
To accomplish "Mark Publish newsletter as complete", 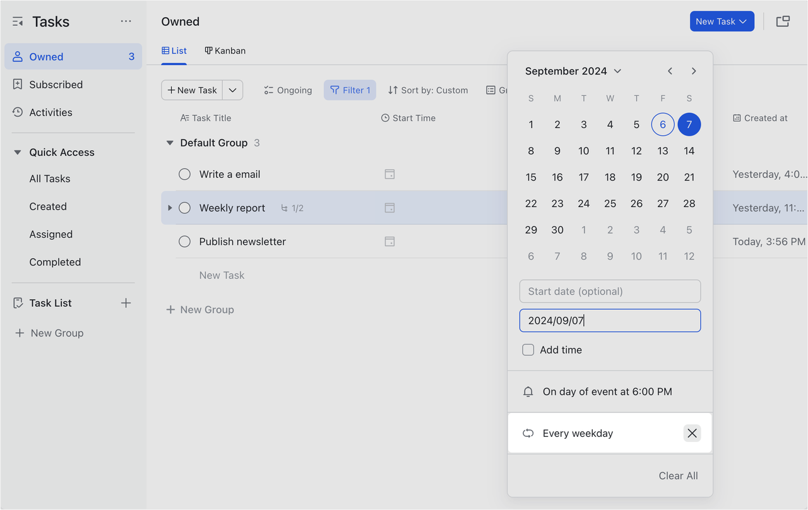I will (x=184, y=241).
